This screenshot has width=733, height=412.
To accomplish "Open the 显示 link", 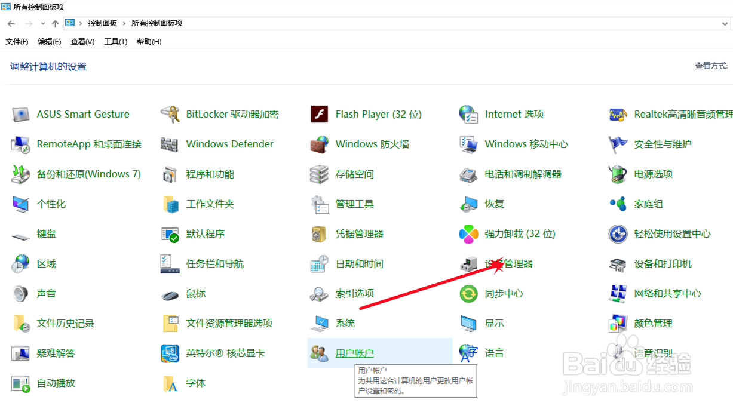I will [x=495, y=324].
